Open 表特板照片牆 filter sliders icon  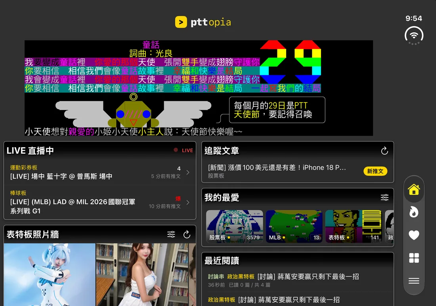point(171,234)
